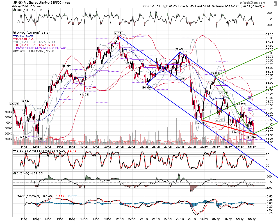The width and height of the screenshot is (278, 221).
Task: Click the CCI(40) indicator icon
Action: (x=14, y=173)
